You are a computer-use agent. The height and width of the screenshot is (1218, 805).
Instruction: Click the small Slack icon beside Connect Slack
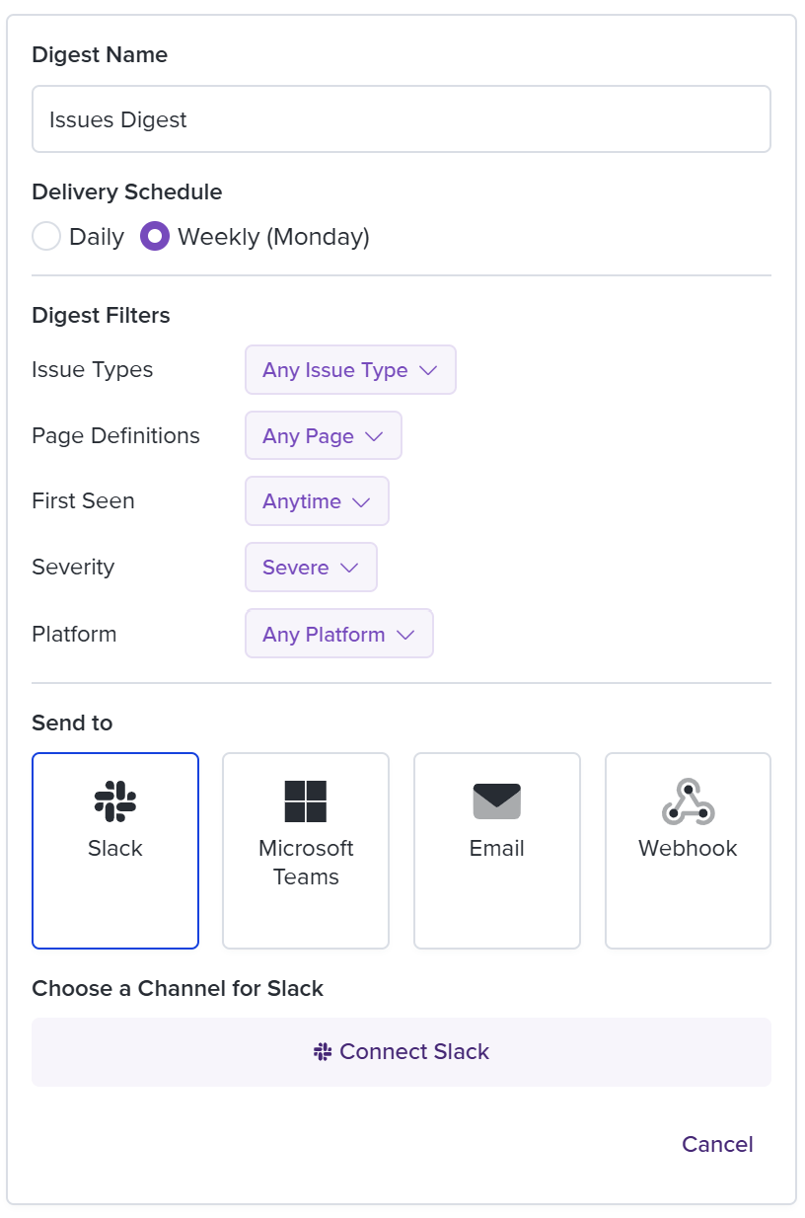point(323,1052)
